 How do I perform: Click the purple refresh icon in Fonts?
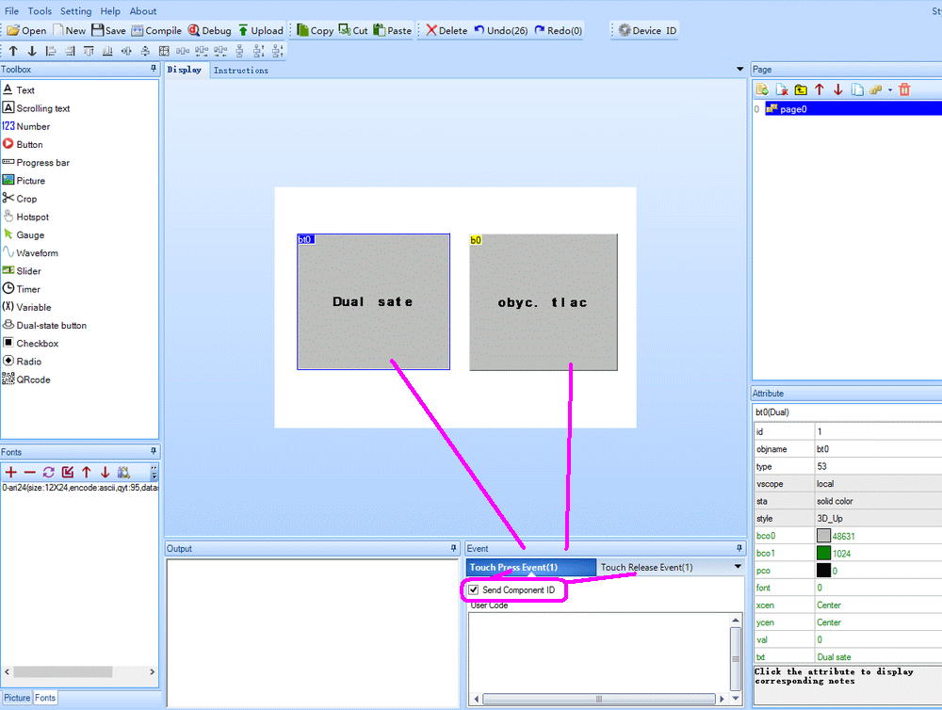[x=49, y=472]
